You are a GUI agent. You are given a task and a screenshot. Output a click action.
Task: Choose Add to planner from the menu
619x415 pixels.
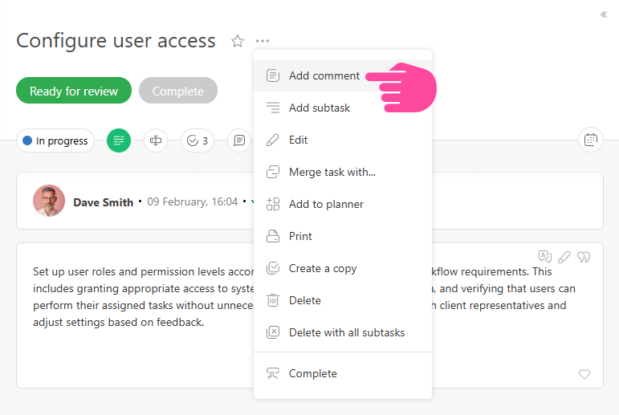pos(326,204)
